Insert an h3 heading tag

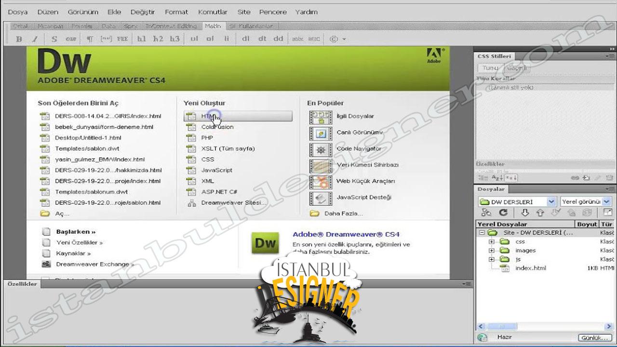pyautogui.click(x=174, y=39)
